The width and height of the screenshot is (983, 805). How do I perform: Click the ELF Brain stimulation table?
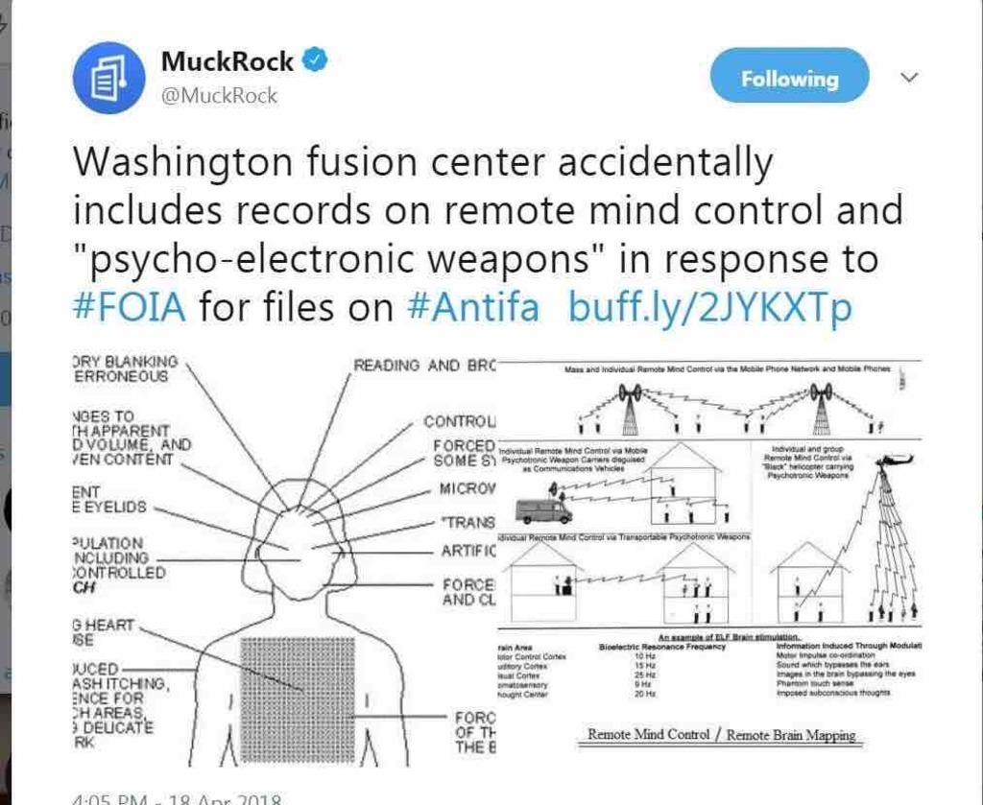click(x=709, y=667)
